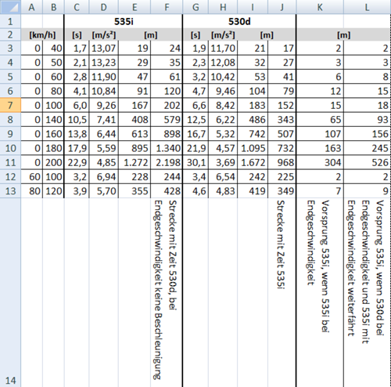Click the [m] cell above columns K and L
The height and width of the screenshot is (387, 391).
tap(343, 34)
